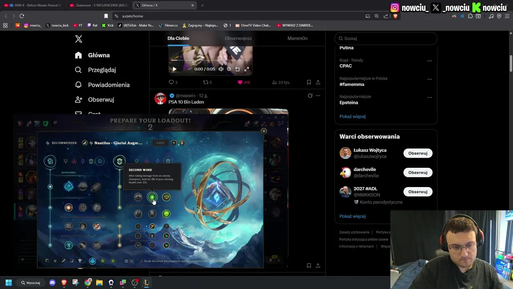The height and width of the screenshot is (289, 513).
Task: Seek the video progress bar
Action: [210, 60]
